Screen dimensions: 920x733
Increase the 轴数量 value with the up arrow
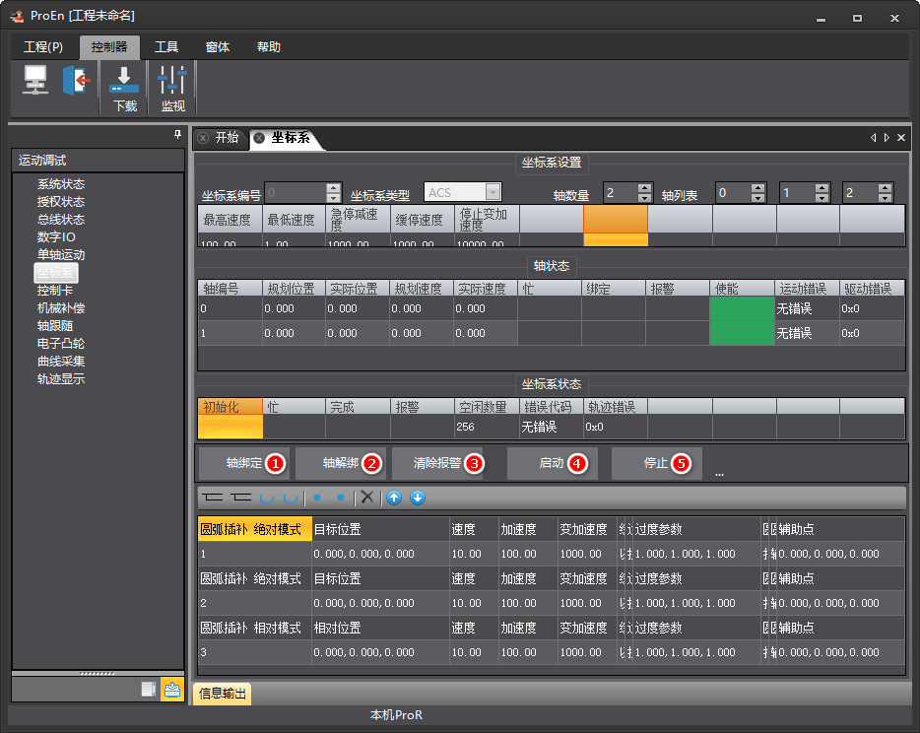(644, 188)
